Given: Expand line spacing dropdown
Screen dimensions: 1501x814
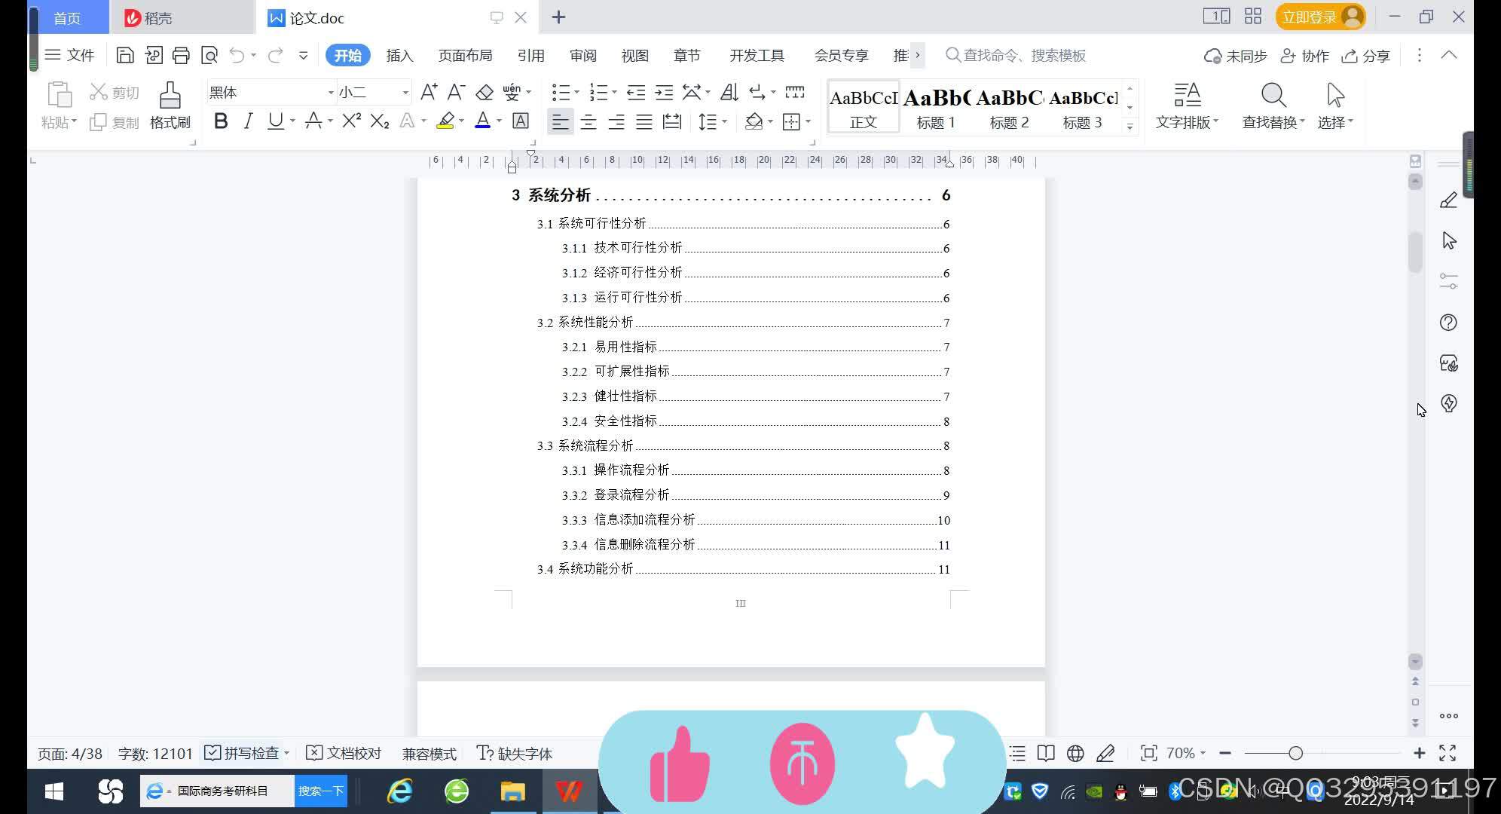Looking at the screenshot, I should (x=725, y=121).
